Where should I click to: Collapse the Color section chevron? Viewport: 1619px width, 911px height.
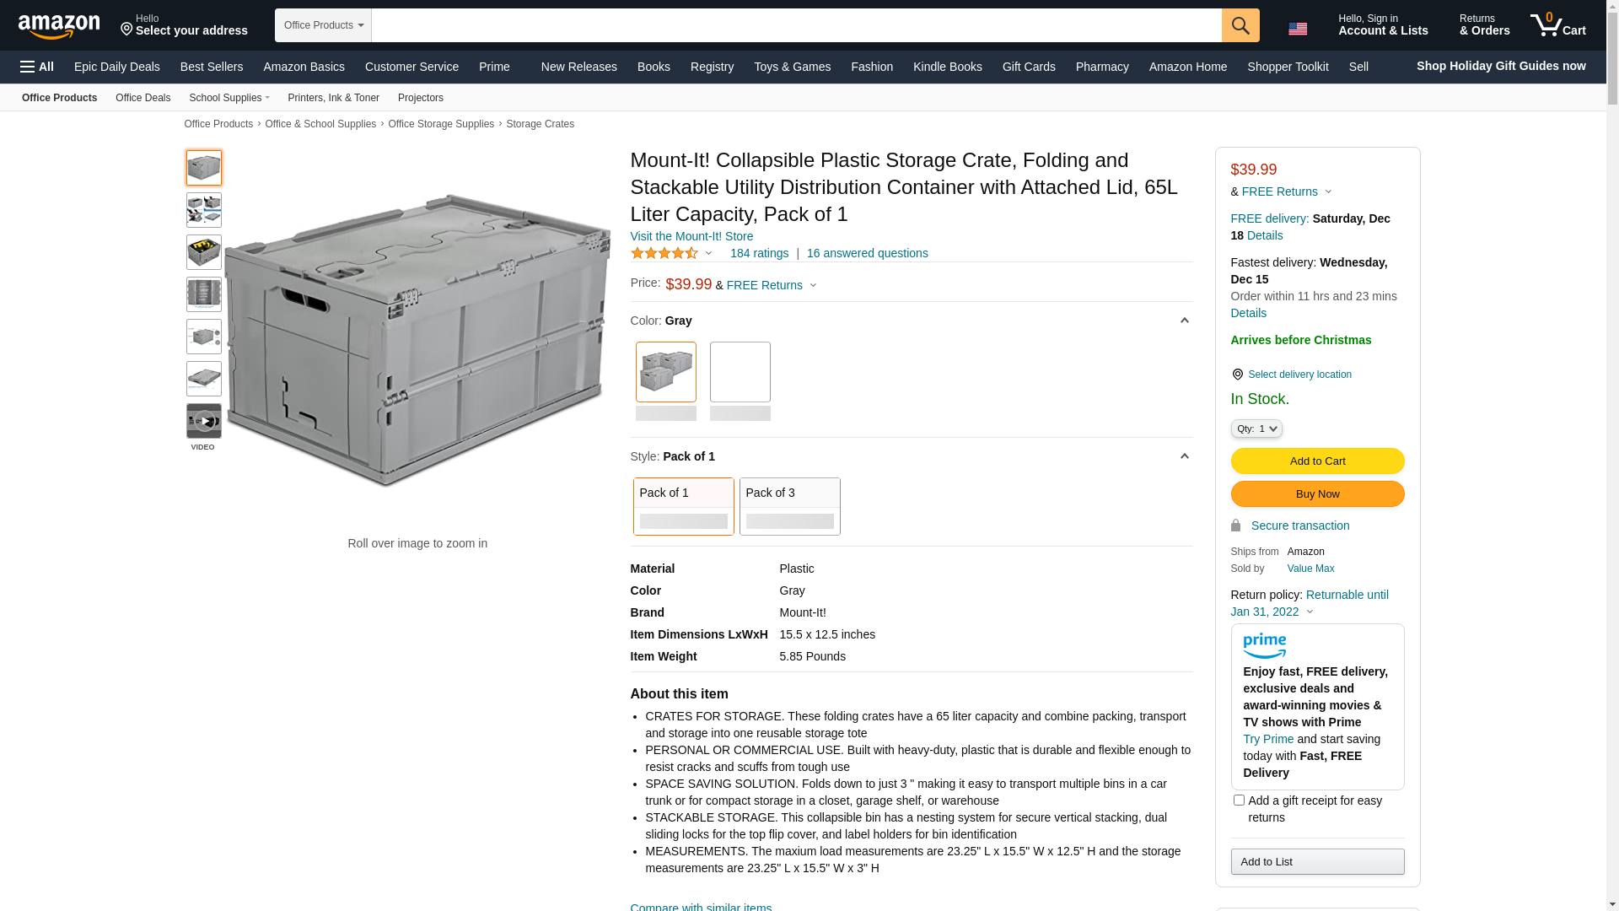pyautogui.click(x=1184, y=321)
